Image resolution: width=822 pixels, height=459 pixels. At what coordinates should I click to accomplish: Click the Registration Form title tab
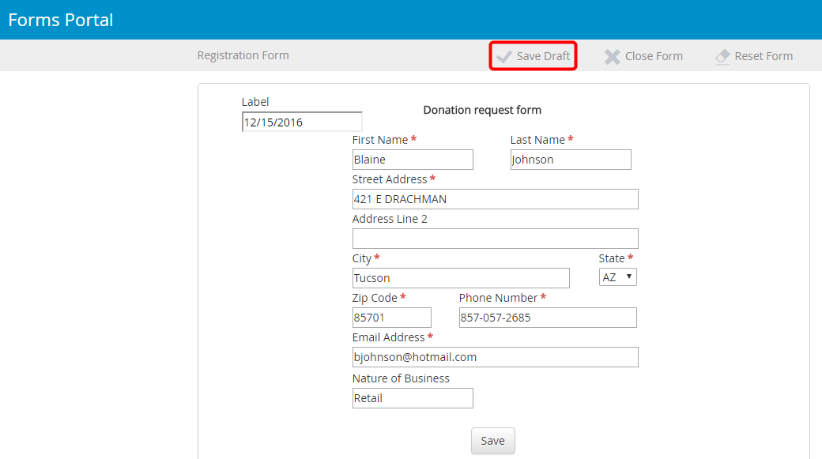[x=243, y=55]
